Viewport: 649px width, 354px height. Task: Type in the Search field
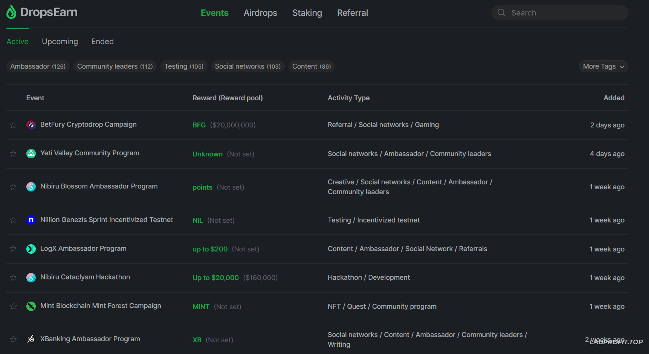click(565, 13)
